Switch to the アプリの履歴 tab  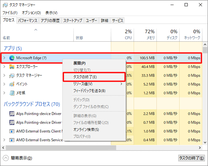pos(50,20)
